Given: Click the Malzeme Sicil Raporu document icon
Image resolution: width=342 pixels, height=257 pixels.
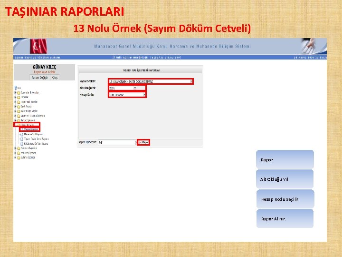Looking at the screenshot, I should (21, 134).
